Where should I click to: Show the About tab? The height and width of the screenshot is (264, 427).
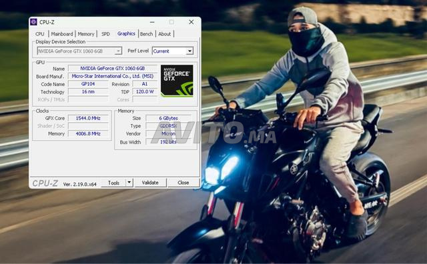pyautogui.click(x=165, y=34)
